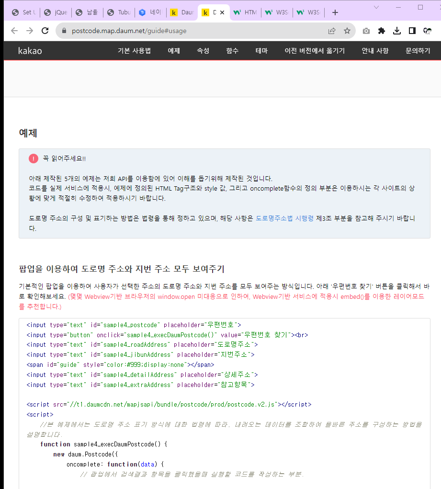Click the postcode.v2.js script src line

coord(169,405)
